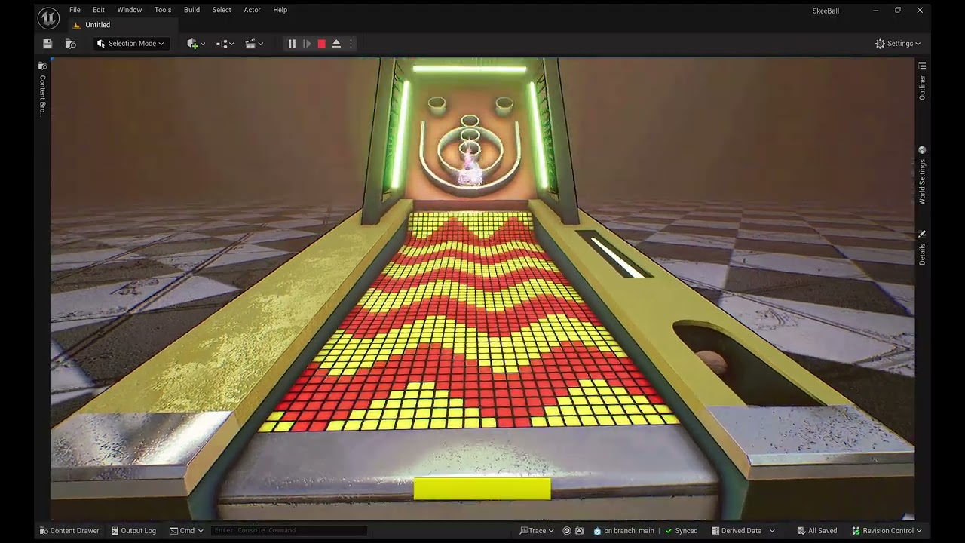Open the play options three-dot menu
The image size is (965, 543).
click(x=351, y=44)
